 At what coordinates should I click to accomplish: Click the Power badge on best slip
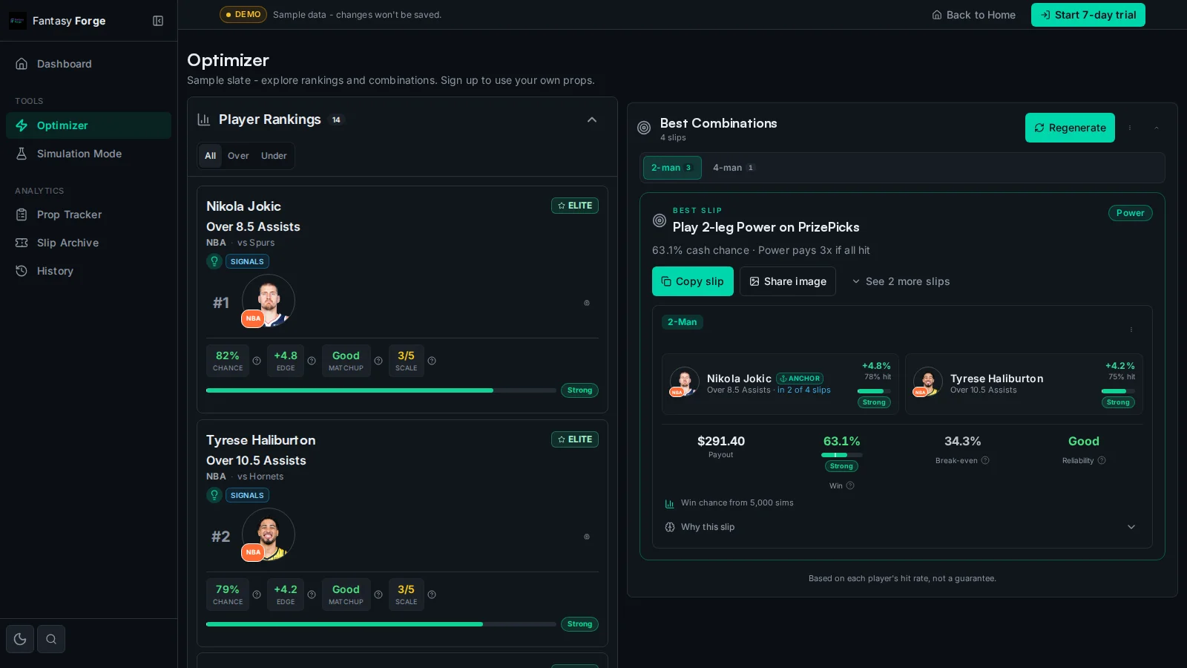(x=1130, y=213)
